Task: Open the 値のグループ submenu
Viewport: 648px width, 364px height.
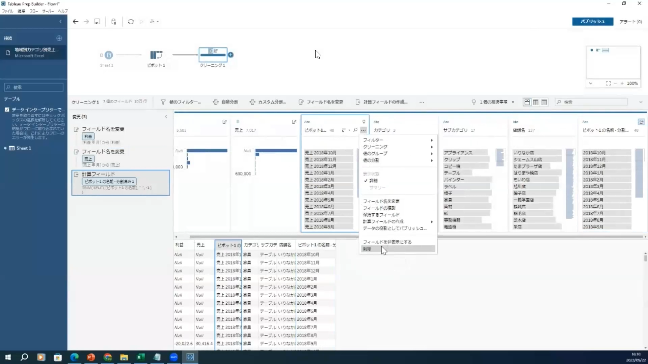Action: click(398, 154)
